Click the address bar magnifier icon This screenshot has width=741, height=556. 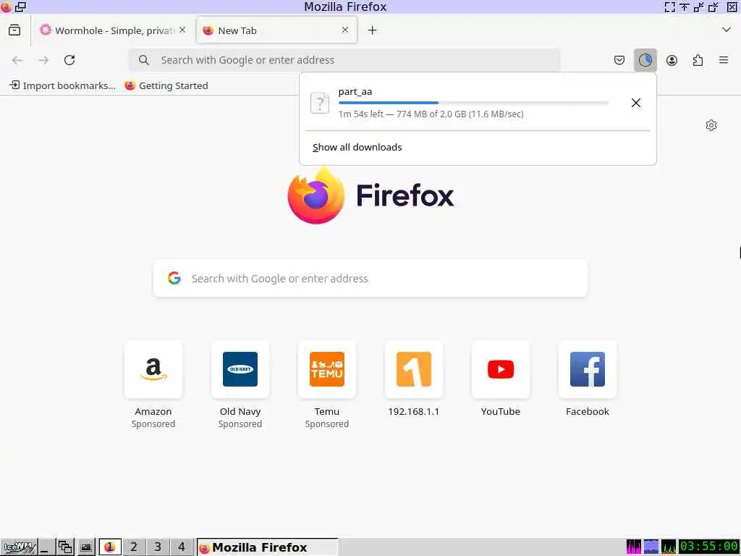coord(144,60)
